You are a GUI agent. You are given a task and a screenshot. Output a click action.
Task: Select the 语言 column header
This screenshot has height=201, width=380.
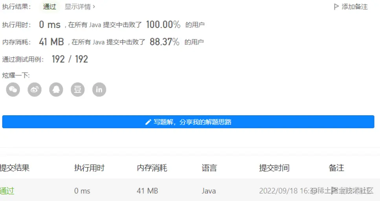click(209, 168)
